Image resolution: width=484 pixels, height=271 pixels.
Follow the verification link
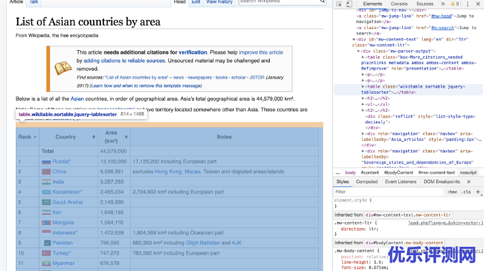tap(192, 53)
